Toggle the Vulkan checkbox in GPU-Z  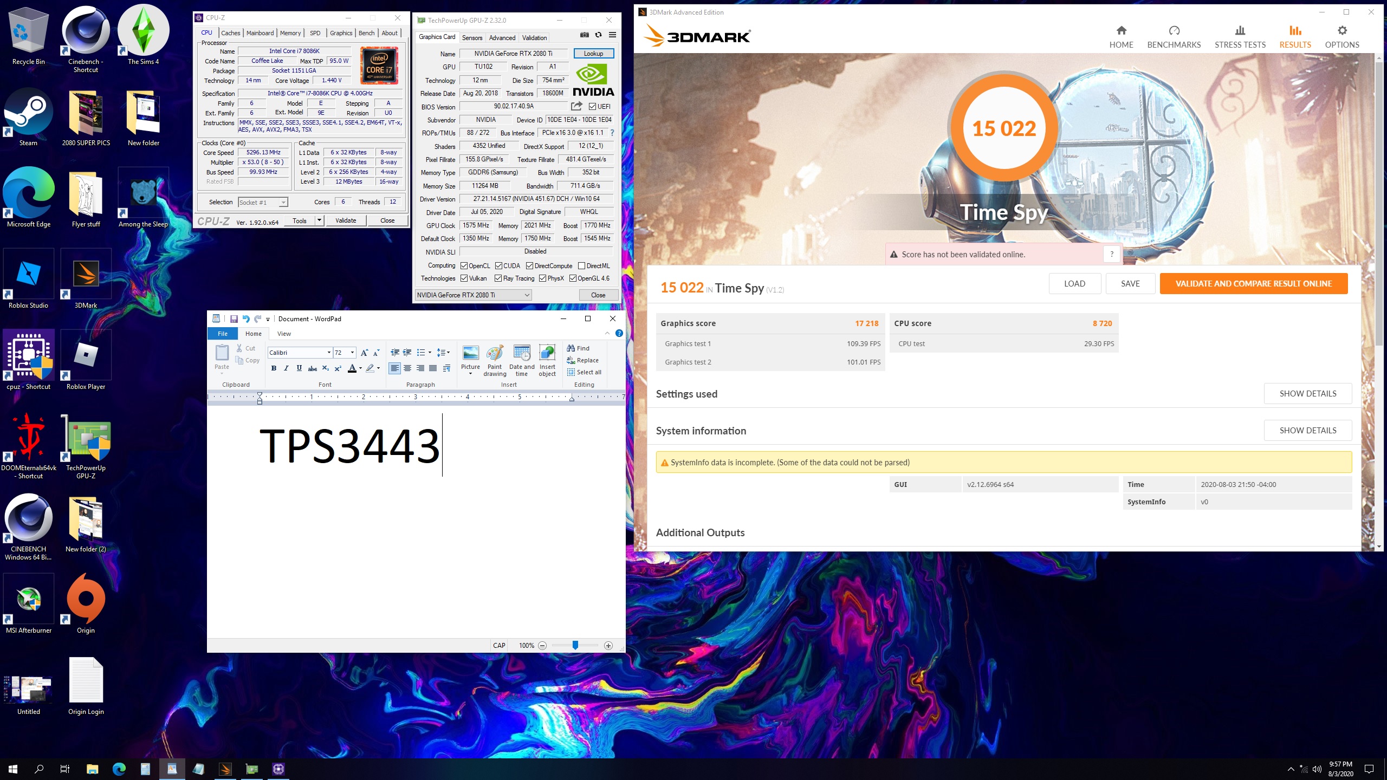pyautogui.click(x=464, y=278)
